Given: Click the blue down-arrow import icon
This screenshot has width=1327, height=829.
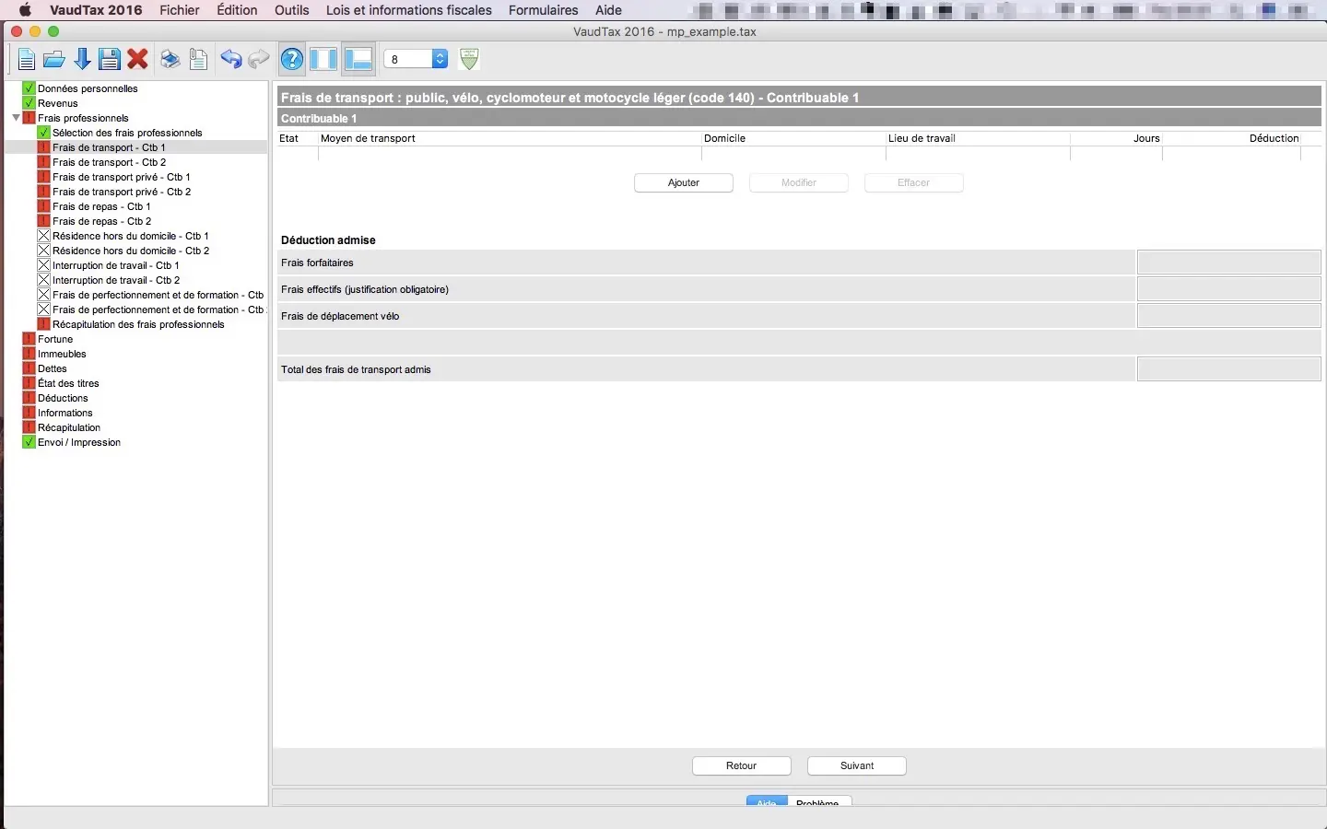Looking at the screenshot, I should click(x=82, y=60).
